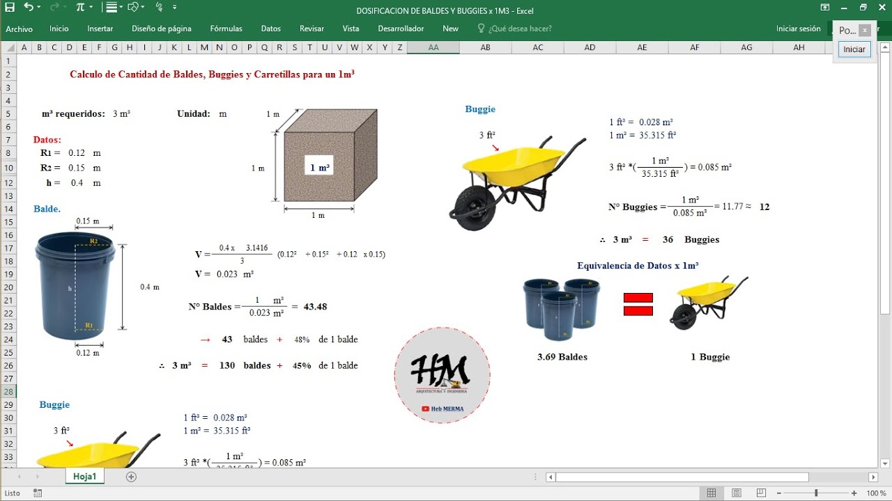This screenshot has height=501, width=892.
Task: Open the Shapes dropdown arrow in quick access toolbar
Action: pyautogui.click(x=142, y=7)
